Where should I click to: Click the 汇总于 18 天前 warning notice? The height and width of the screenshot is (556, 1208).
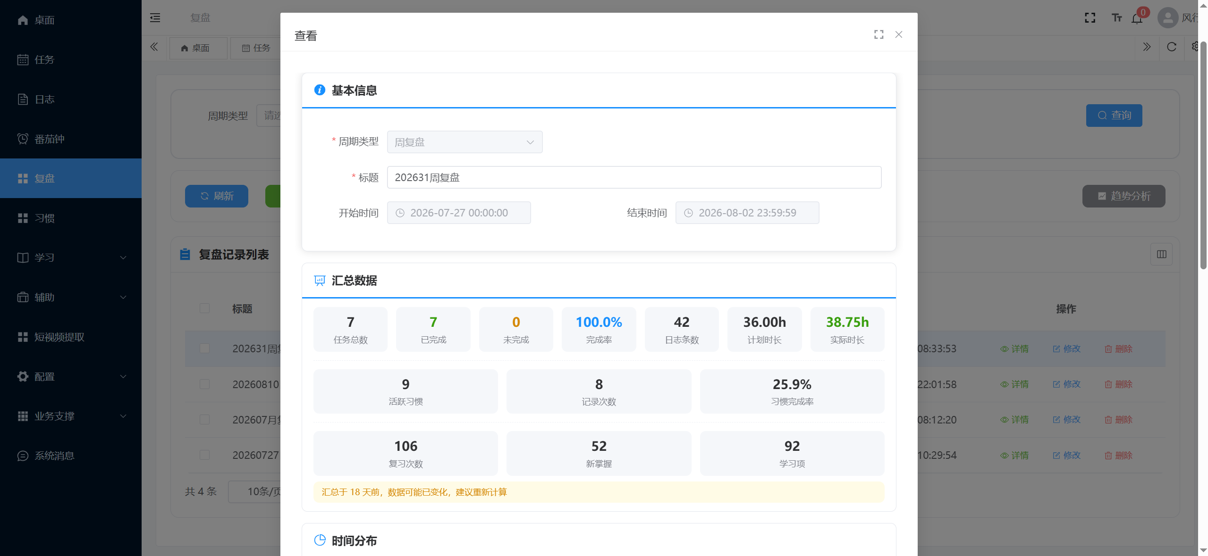599,492
